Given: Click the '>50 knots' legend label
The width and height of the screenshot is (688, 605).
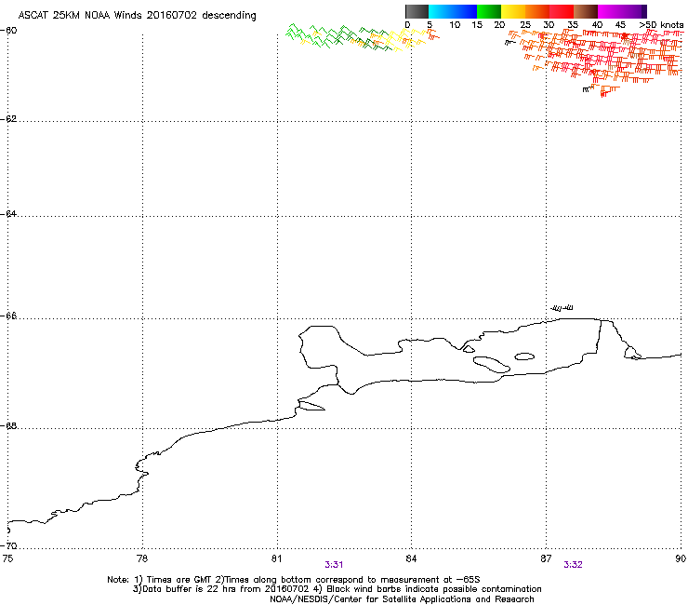Looking at the screenshot, I should 661,25.
